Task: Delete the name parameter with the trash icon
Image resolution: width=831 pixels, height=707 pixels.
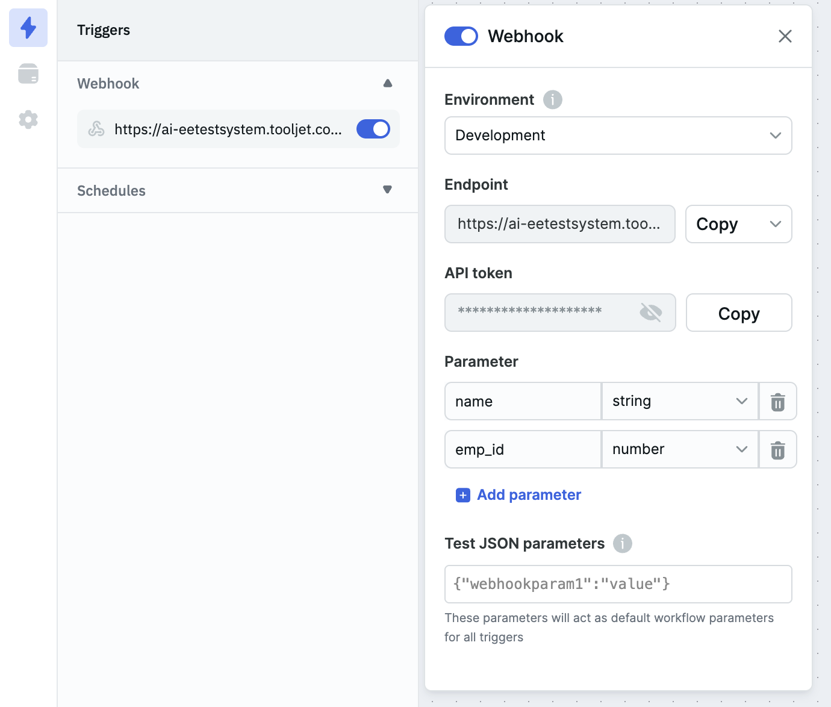Action: [777, 401]
